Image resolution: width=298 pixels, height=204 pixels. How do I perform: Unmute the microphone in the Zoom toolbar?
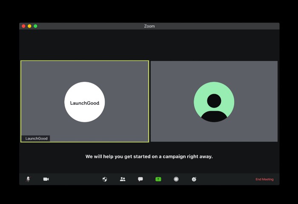point(29,179)
